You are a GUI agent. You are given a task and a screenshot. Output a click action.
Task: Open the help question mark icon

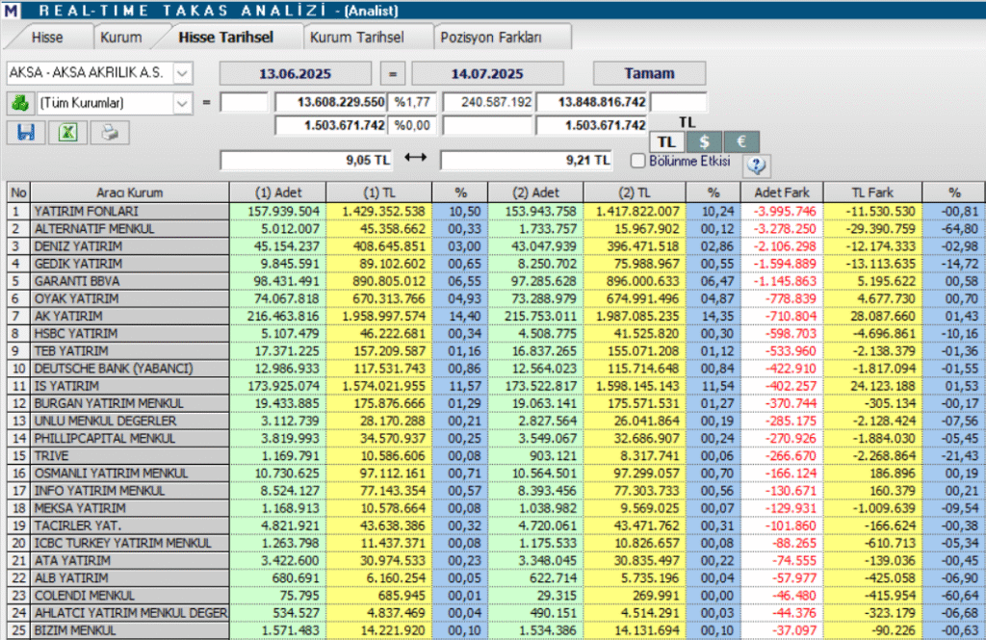click(757, 166)
